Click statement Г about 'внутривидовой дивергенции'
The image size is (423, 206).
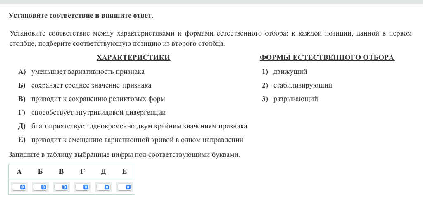[x=98, y=113]
